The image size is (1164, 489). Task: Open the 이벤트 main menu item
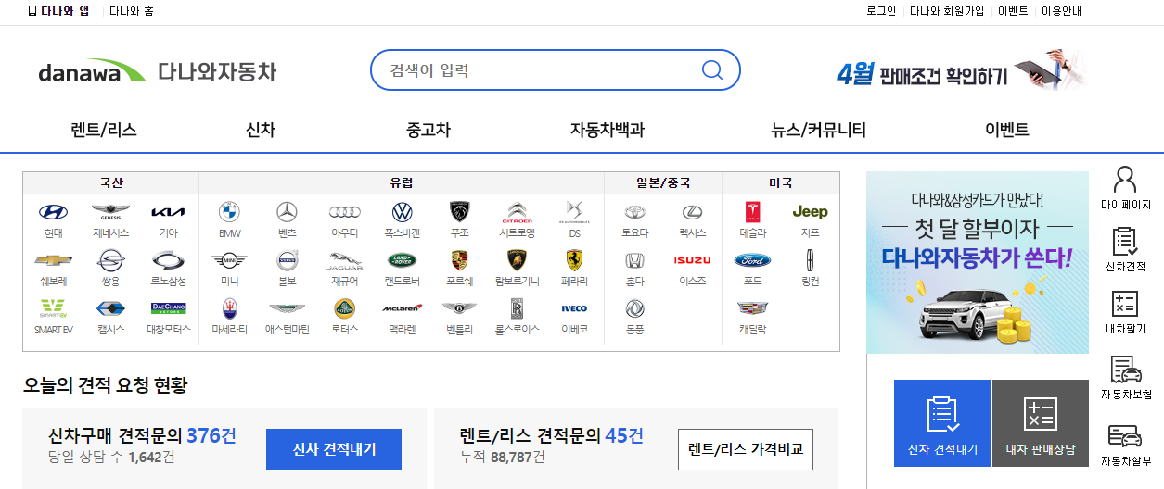(x=1007, y=130)
